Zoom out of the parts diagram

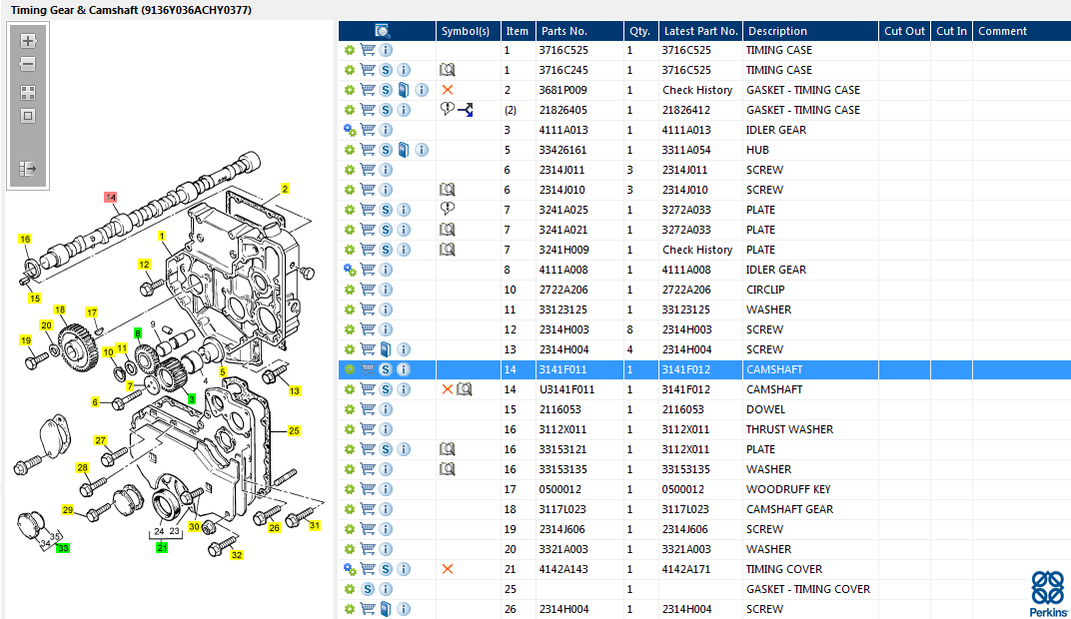click(28, 65)
